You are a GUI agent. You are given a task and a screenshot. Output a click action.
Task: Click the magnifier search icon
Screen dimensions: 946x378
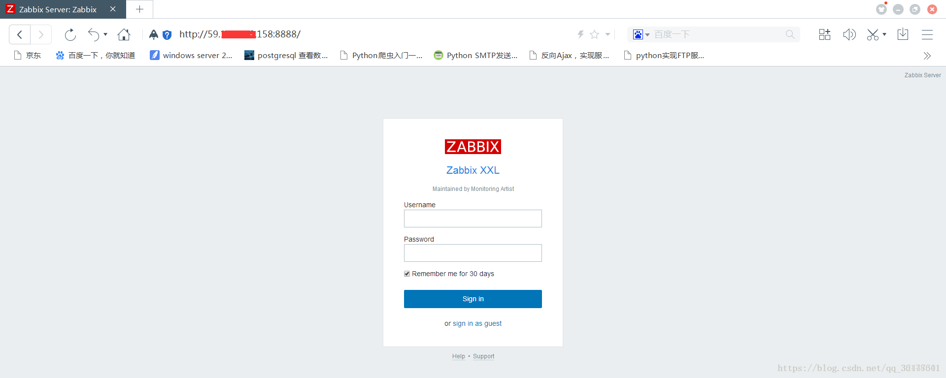[790, 34]
